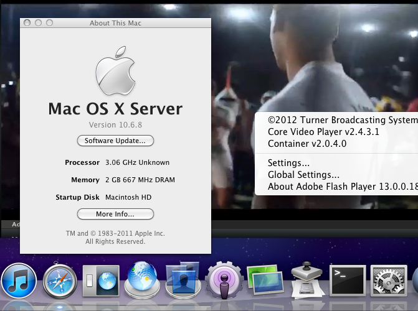The width and height of the screenshot is (418, 311).
Task: Open Server Preferences from the Dock
Action: [x=101, y=281]
